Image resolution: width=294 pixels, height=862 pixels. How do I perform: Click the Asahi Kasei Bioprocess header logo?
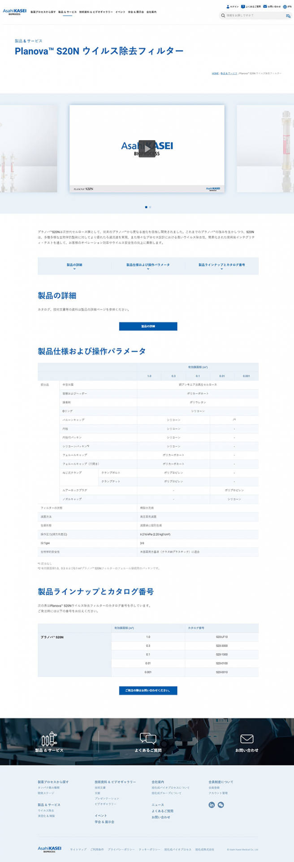click(x=14, y=12)
